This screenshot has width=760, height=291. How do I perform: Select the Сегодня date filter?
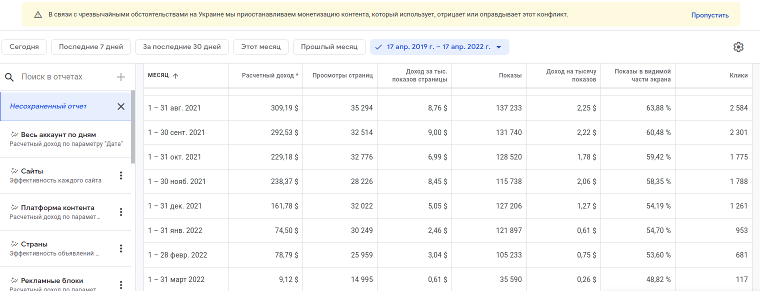coord(24,47)
